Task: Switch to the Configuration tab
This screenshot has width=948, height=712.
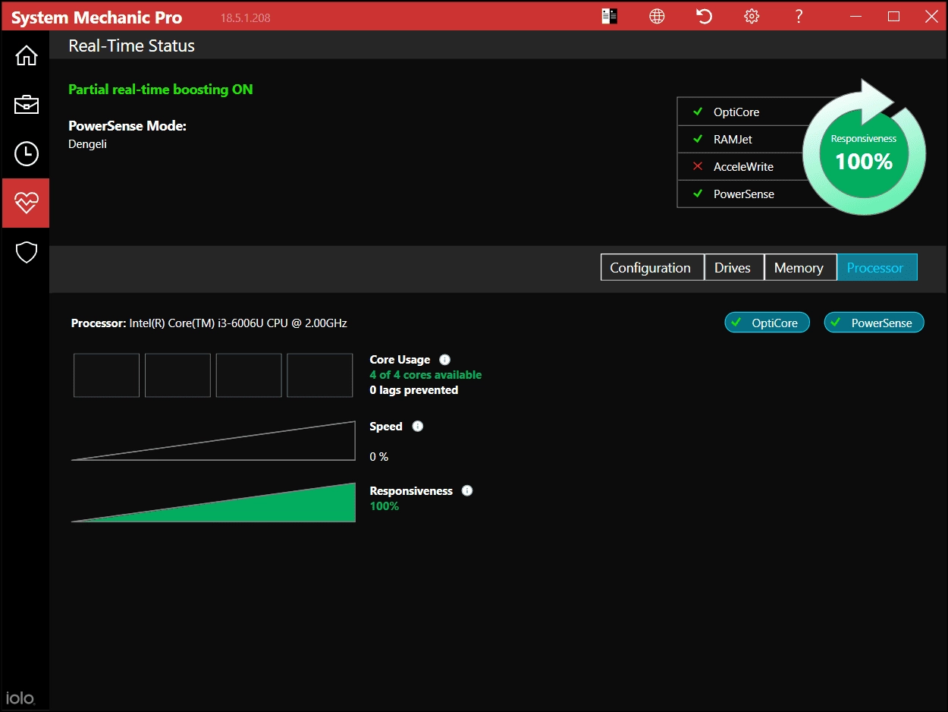Action: coord(651,267)
